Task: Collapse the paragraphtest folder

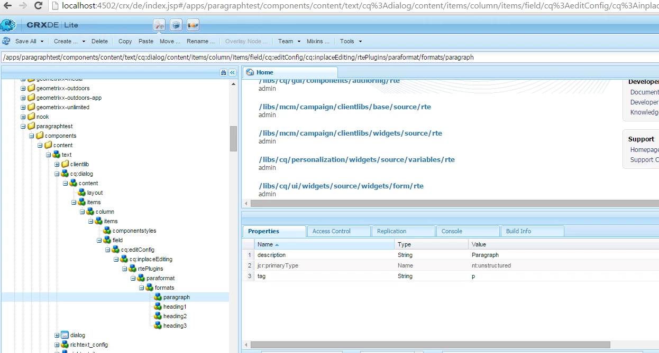Action: pos(23,126)
